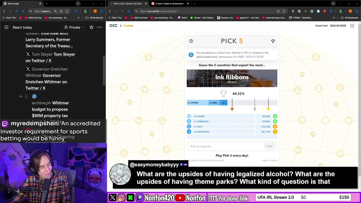Open the three-dot more options in React today
The height and width of the screenshot is (203, 361).
[x=99, y=27]
